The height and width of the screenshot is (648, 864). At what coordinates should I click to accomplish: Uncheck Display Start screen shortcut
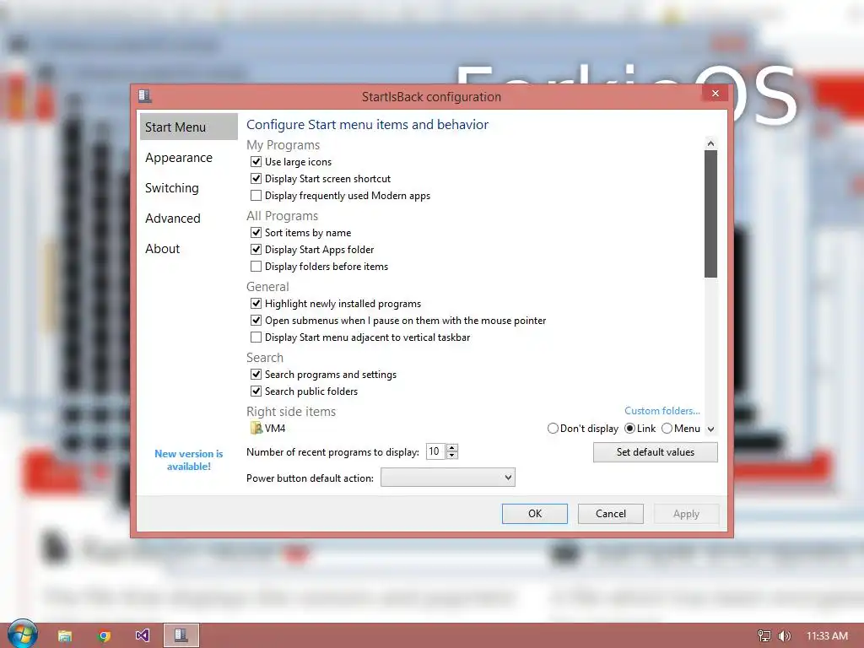tap(256, 179)
